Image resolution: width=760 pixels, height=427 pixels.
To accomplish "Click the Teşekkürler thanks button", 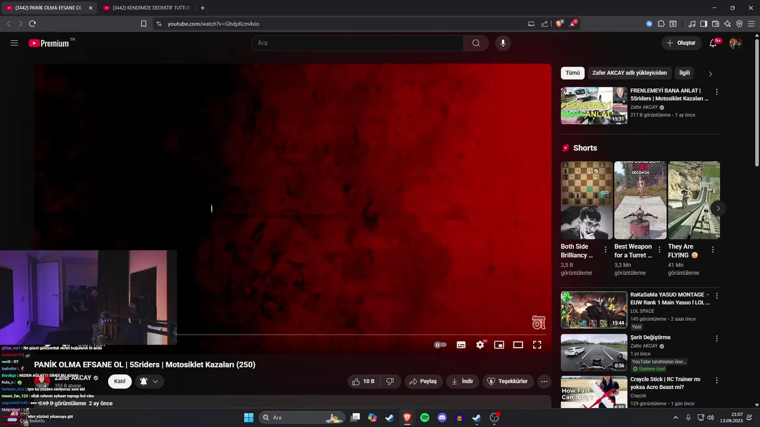I will point(508,381).
